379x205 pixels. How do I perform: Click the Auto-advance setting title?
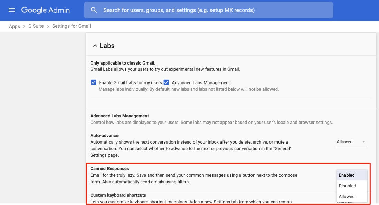point(104,136)
